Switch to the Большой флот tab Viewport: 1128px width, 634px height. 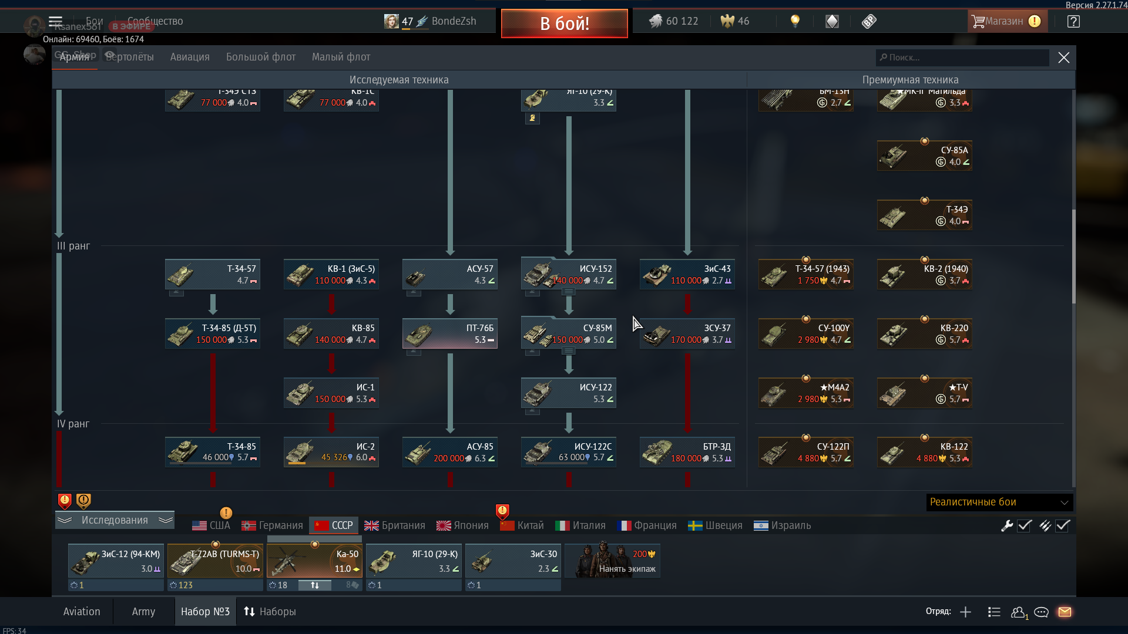[x=261, y=57]
